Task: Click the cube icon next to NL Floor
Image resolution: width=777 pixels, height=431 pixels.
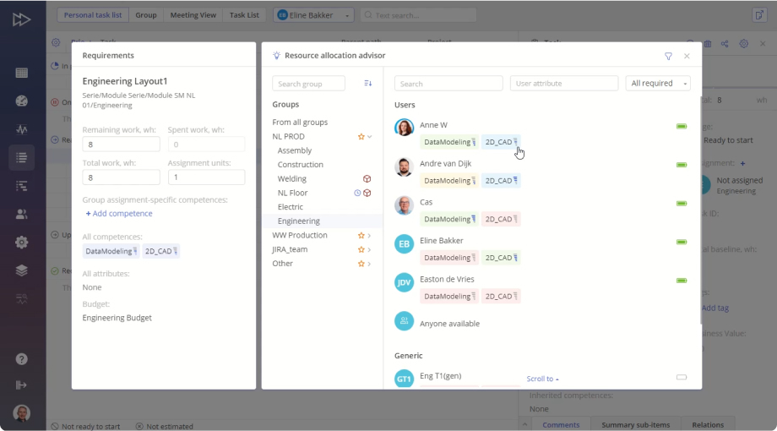Action: coord(367,193)
